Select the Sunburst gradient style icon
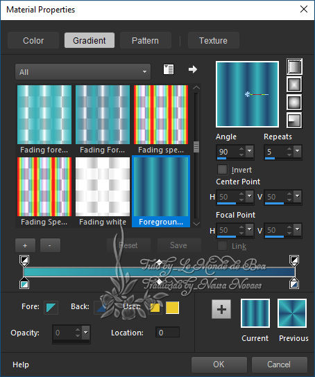The width and height of the screenshot is (315, 377). pos(294,102)
